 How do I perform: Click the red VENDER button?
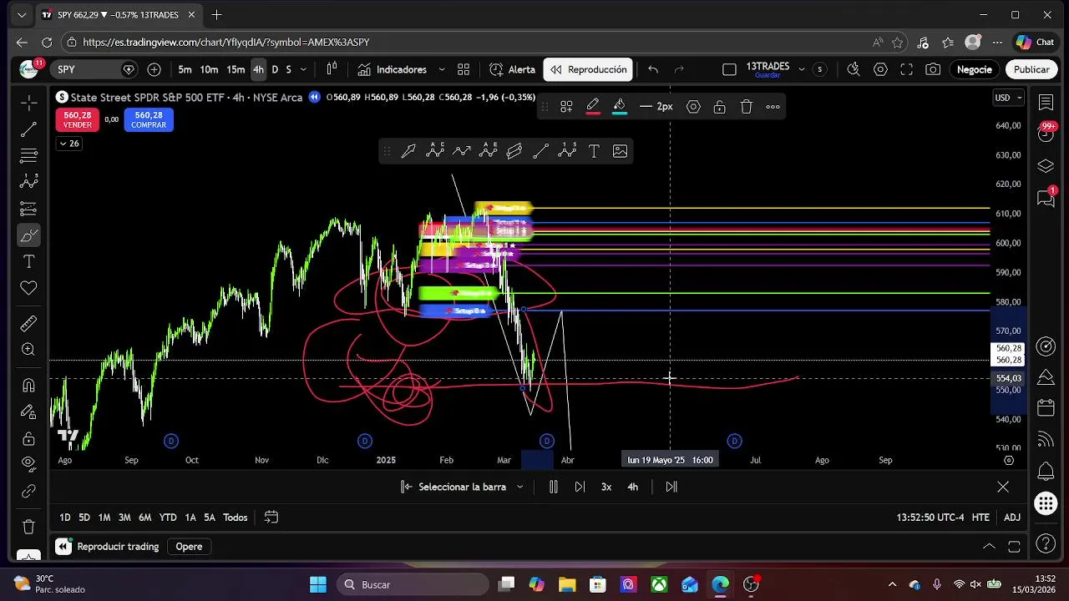tap(77, 120)
